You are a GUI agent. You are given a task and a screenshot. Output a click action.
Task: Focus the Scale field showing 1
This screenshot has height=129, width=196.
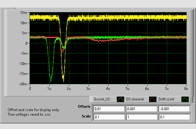click(141, 117)
